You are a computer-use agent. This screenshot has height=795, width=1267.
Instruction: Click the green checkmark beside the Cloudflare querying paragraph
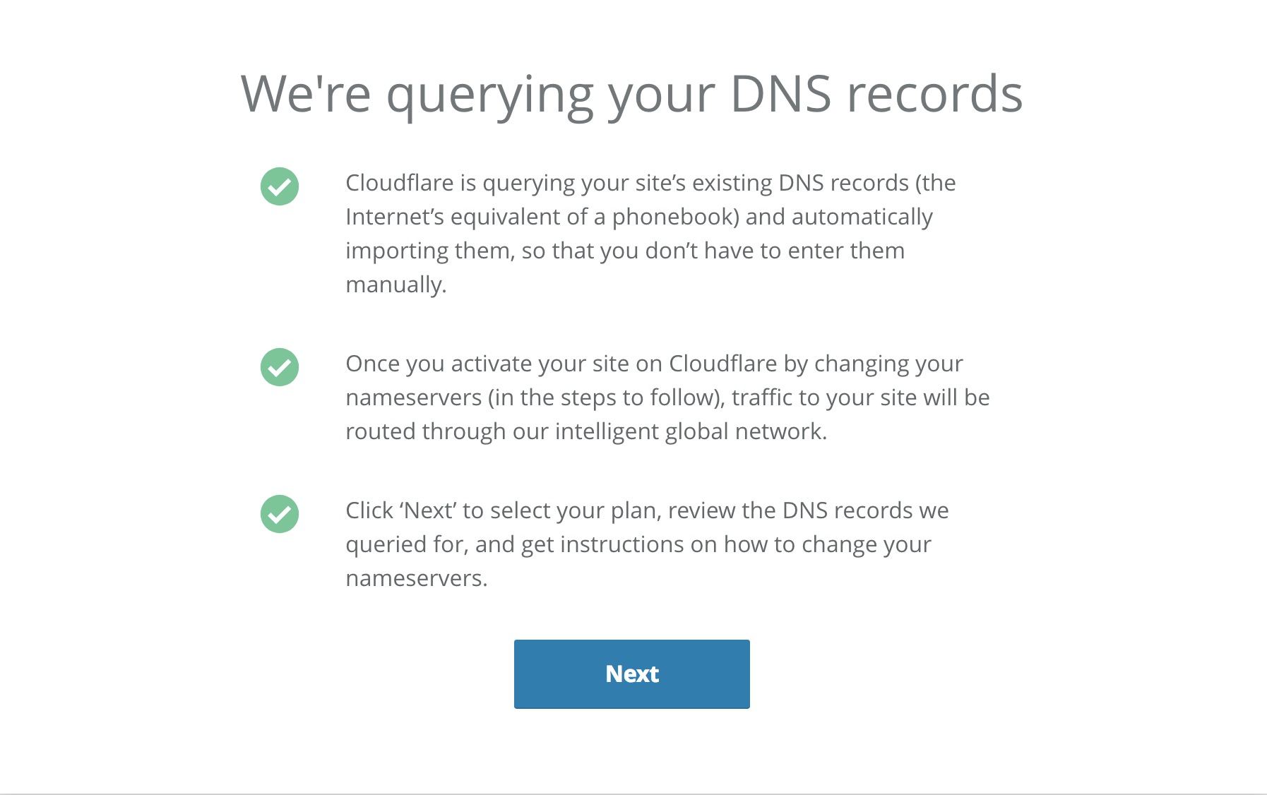(280, 186)
